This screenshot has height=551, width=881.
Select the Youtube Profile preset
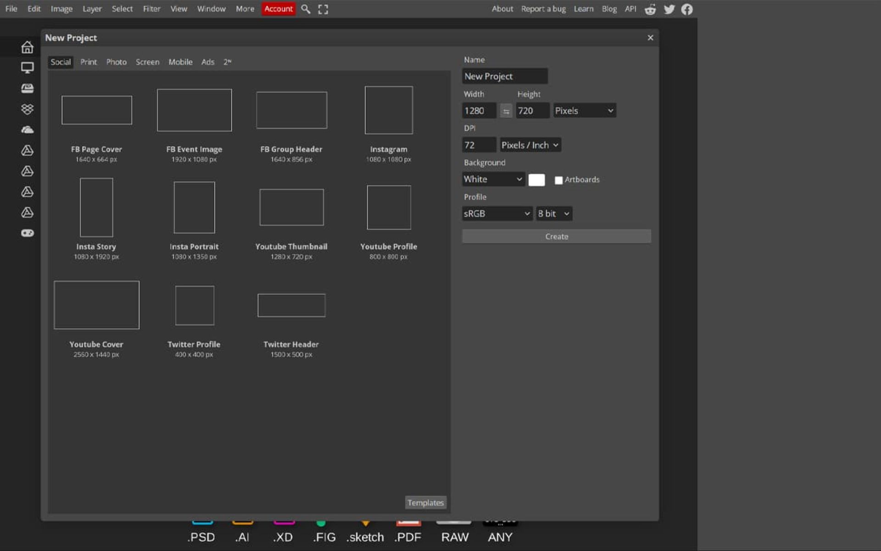point(389,219)
